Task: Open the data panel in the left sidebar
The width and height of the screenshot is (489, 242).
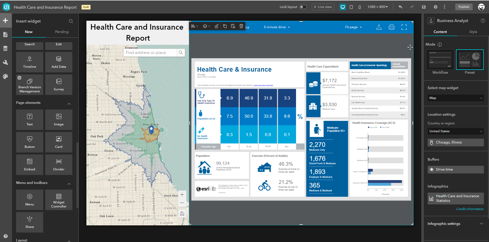Action: pyautogui.click(x=6, y=48)
